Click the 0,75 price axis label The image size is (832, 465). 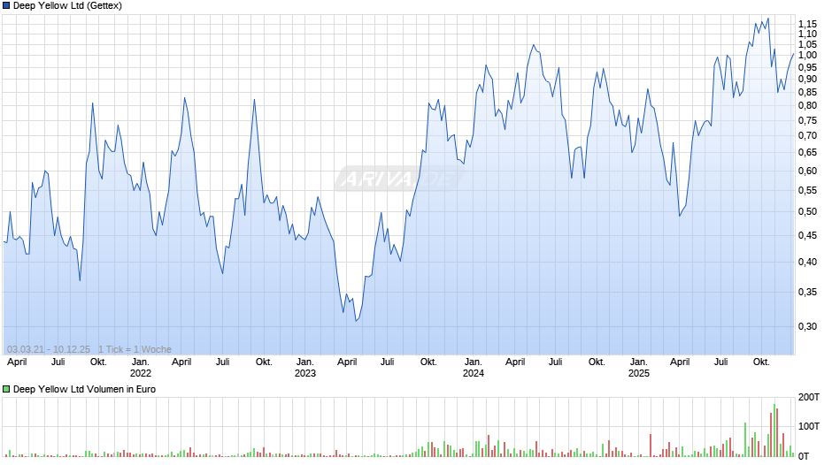coord(807,120)
